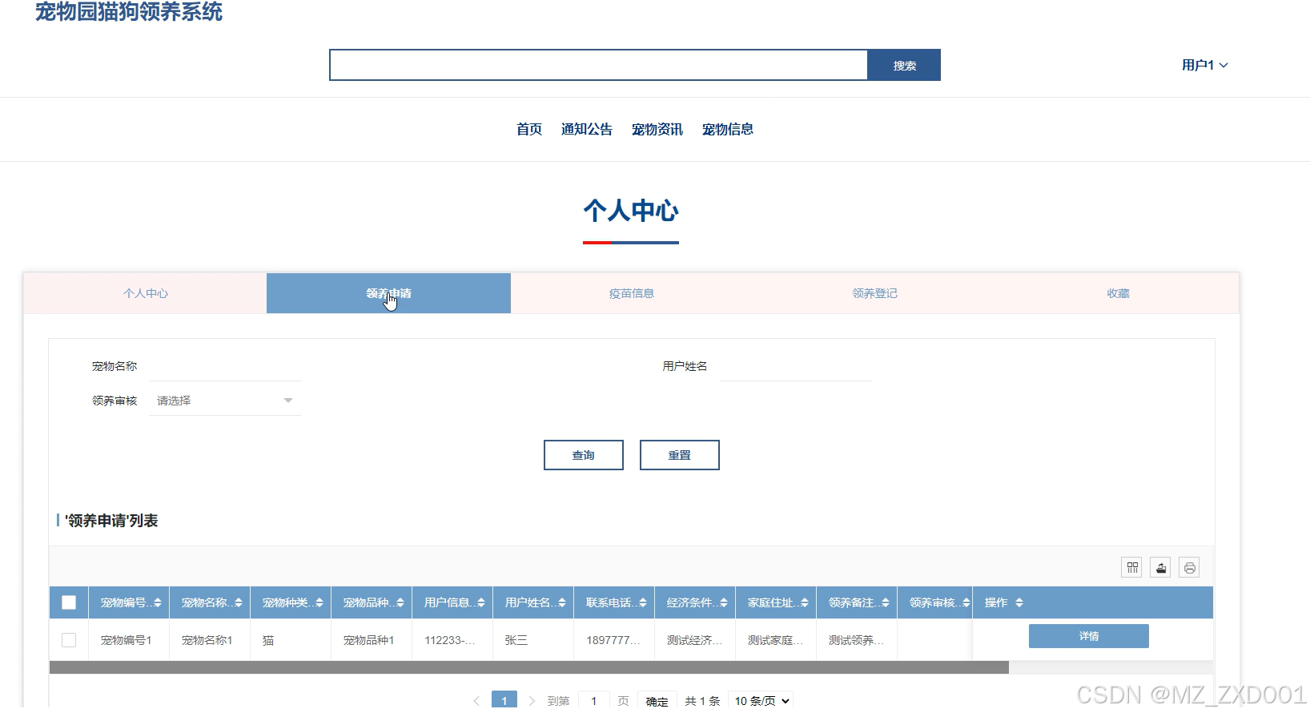The image size is (1310, 717).
Task: Click the print icon above the table
Action: [1189, 568]
